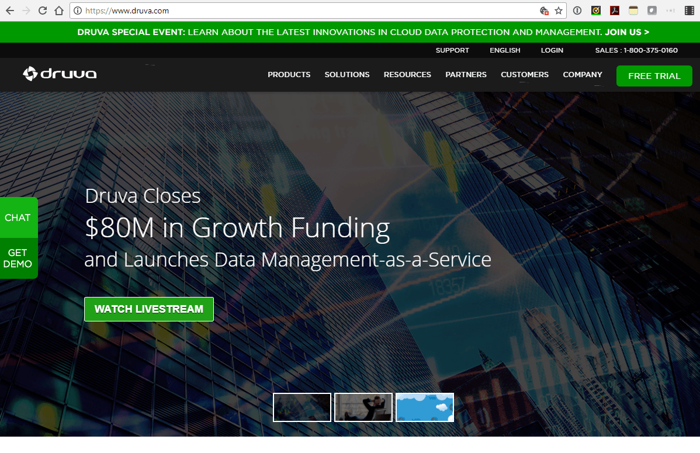Viewport: 700px width, 453px height.
Task: Go to the SUPPORT page
Action: pos(452,50)
